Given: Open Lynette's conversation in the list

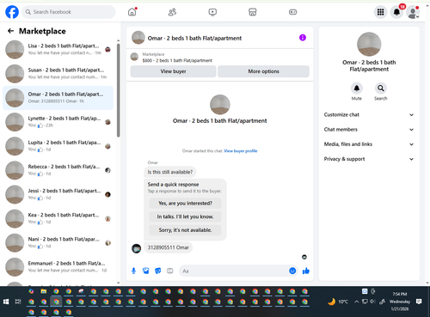Looking at the screenshot, I should 58,122.
